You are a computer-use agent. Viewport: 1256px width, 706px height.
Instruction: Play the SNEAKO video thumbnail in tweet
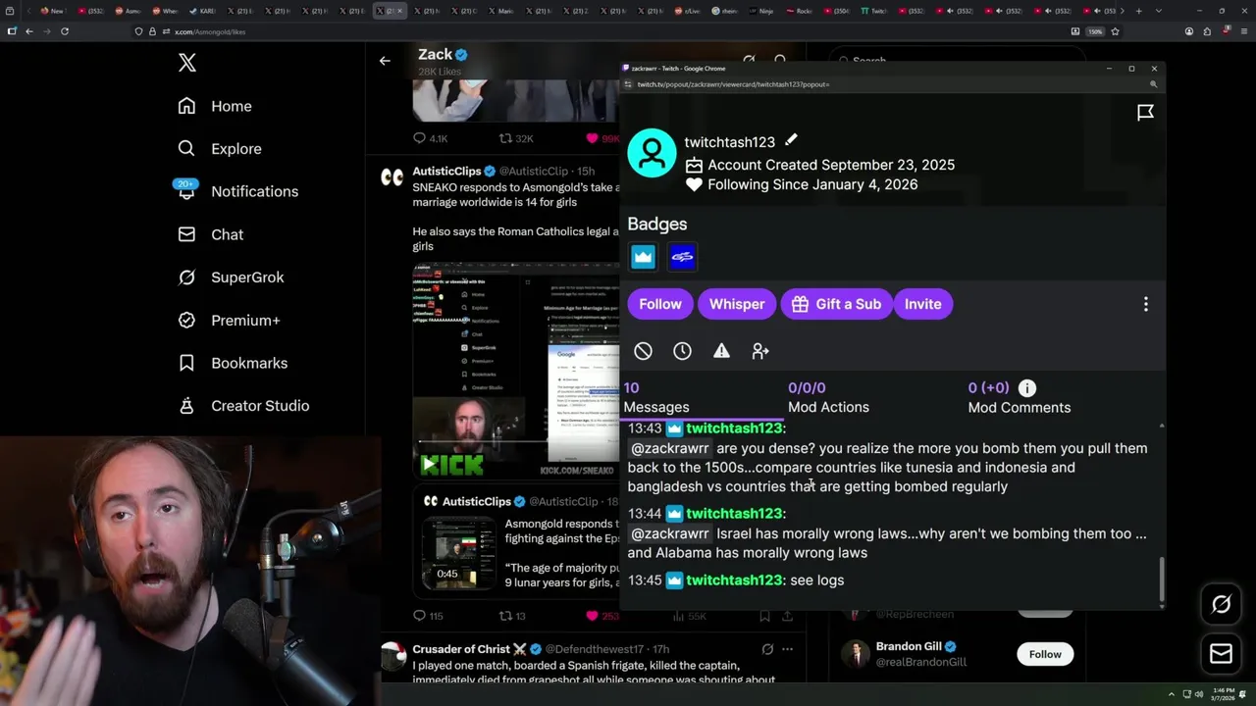[431, 465]
